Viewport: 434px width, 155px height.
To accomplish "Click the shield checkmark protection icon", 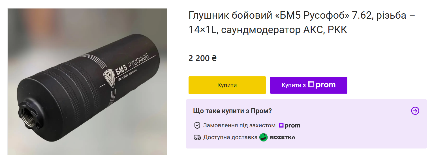I will (x=197, y=125).
